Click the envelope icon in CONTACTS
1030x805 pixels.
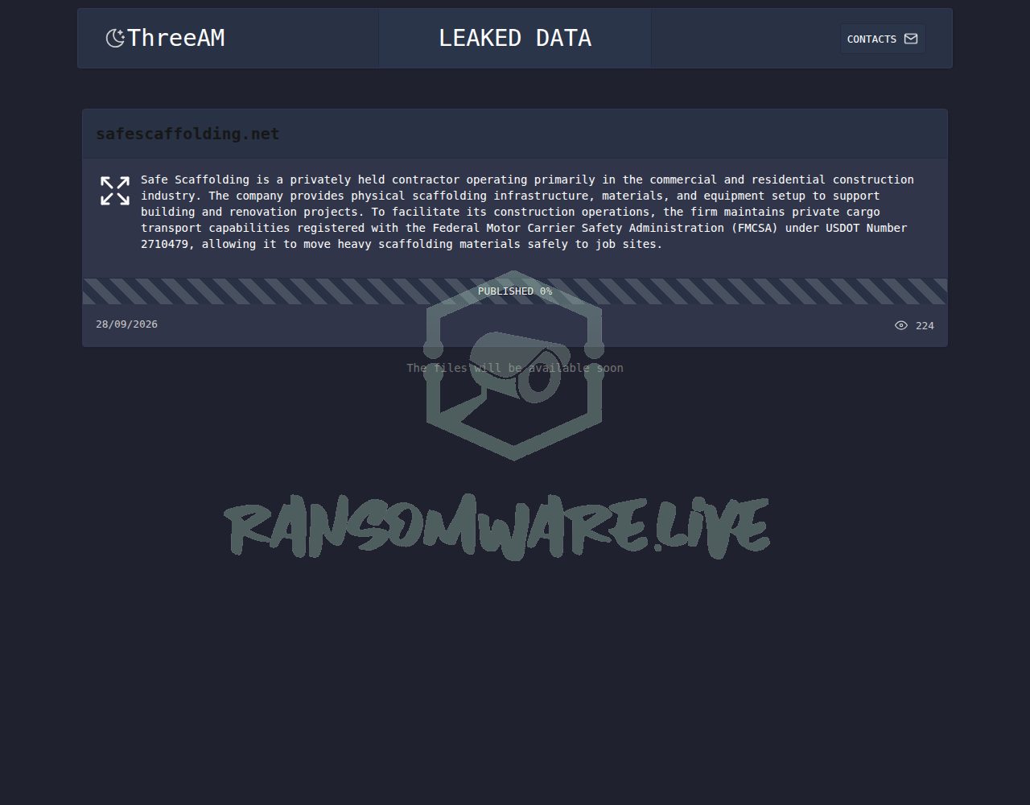point(911,39)
